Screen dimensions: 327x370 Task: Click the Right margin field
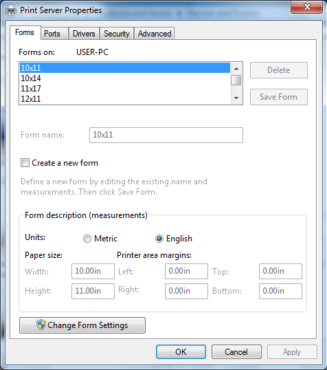(186, 291)
